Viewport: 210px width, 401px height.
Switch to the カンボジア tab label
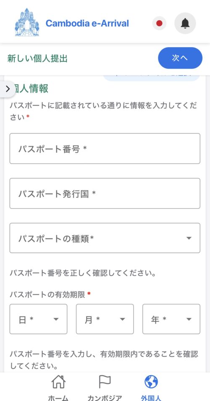coord(105,398)
